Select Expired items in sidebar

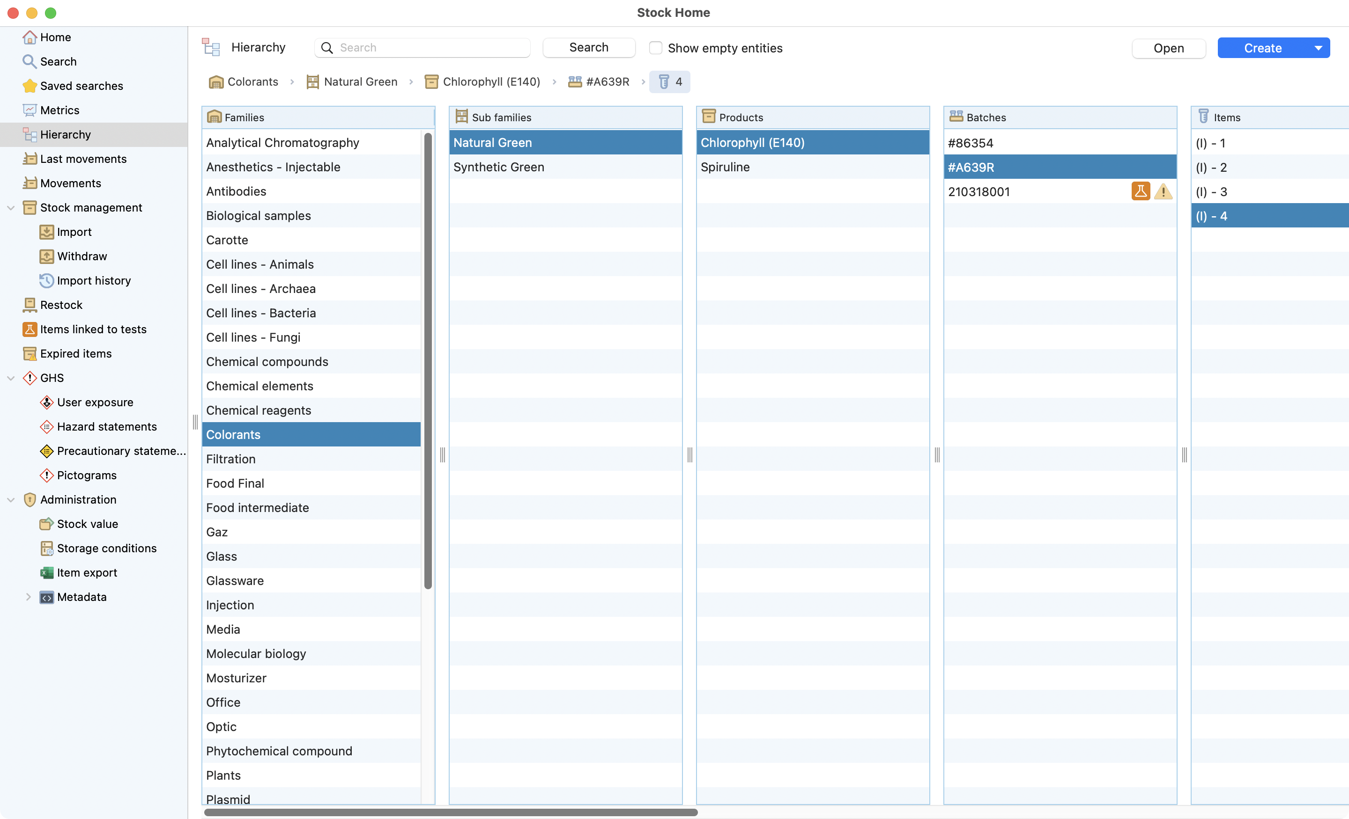point(75,353)
